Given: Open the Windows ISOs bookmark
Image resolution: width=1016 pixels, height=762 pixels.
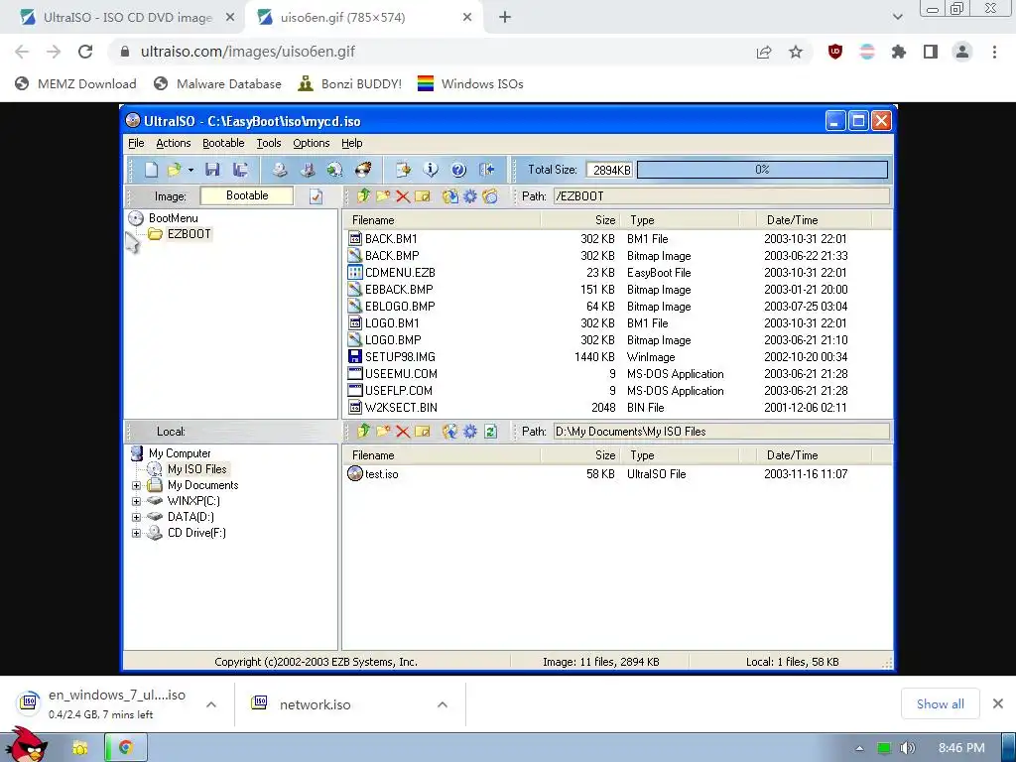Looking at the screenshot, I should [x=470, y=84].
